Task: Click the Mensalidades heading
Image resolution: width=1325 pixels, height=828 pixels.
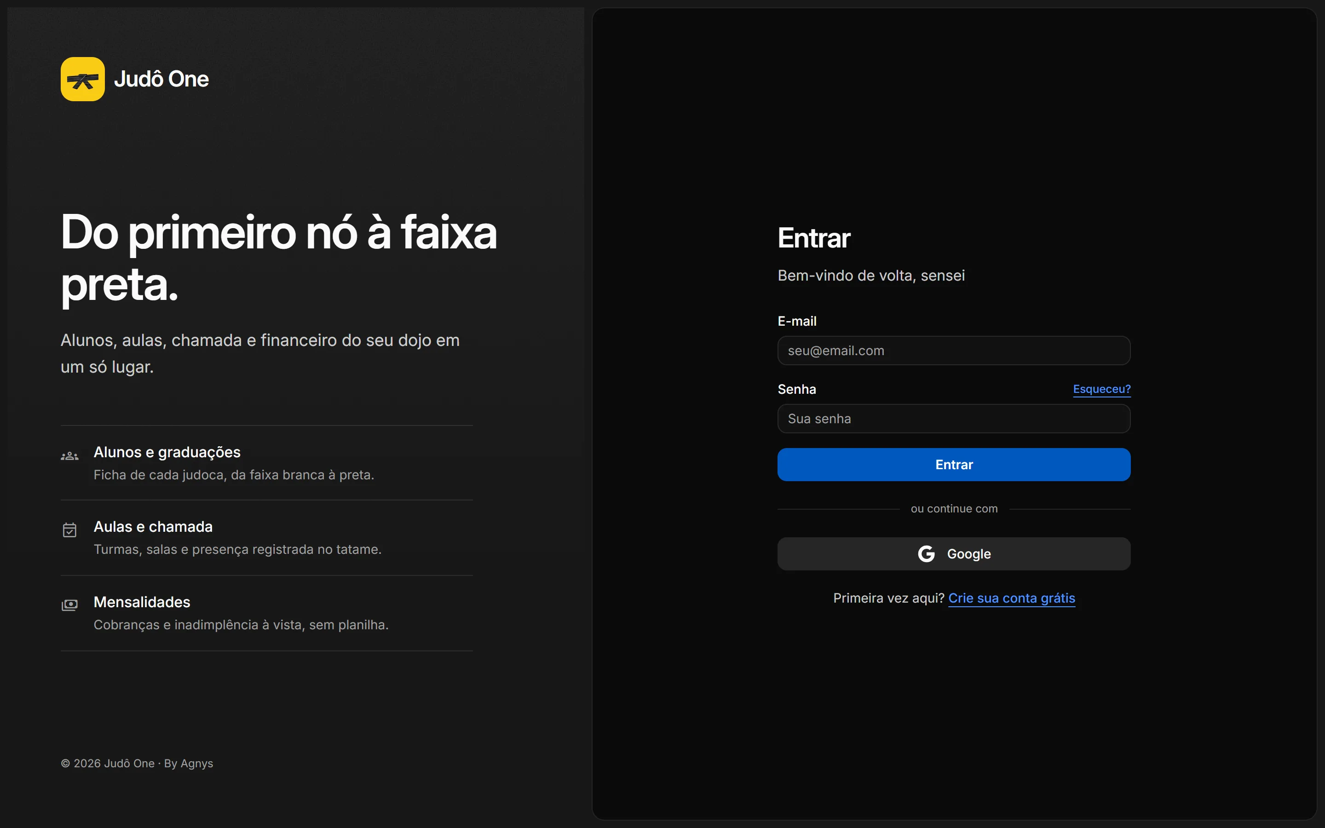Action: pos(142,602)
